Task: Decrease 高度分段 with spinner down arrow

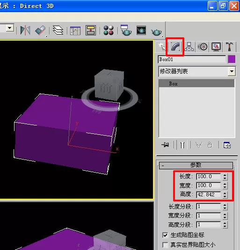Action: pos(225,226)
